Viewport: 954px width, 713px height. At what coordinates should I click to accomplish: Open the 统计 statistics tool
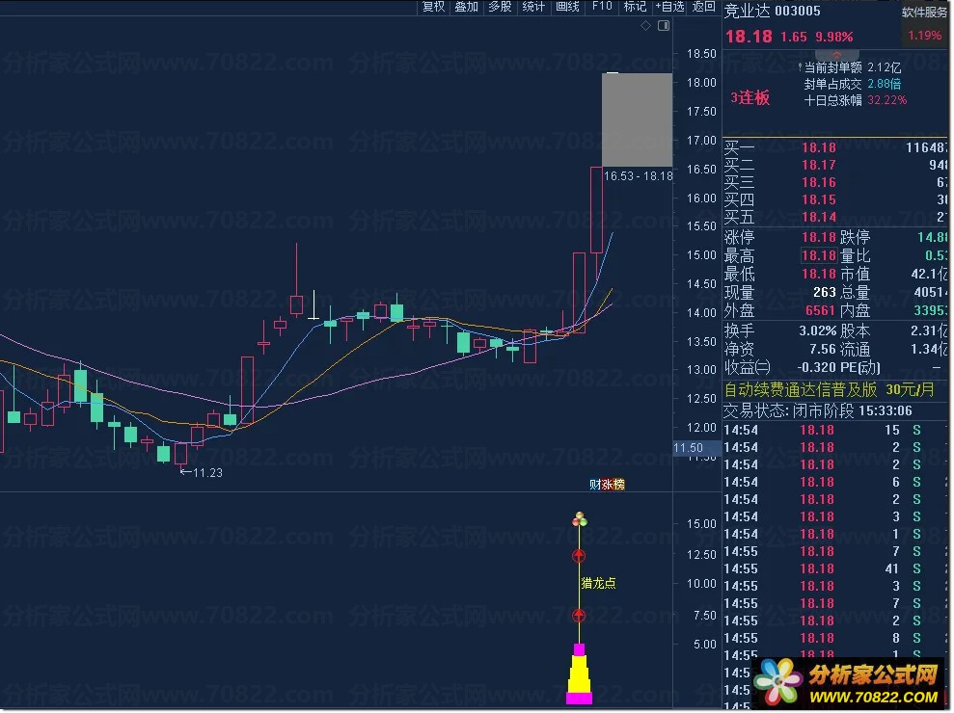533,7
